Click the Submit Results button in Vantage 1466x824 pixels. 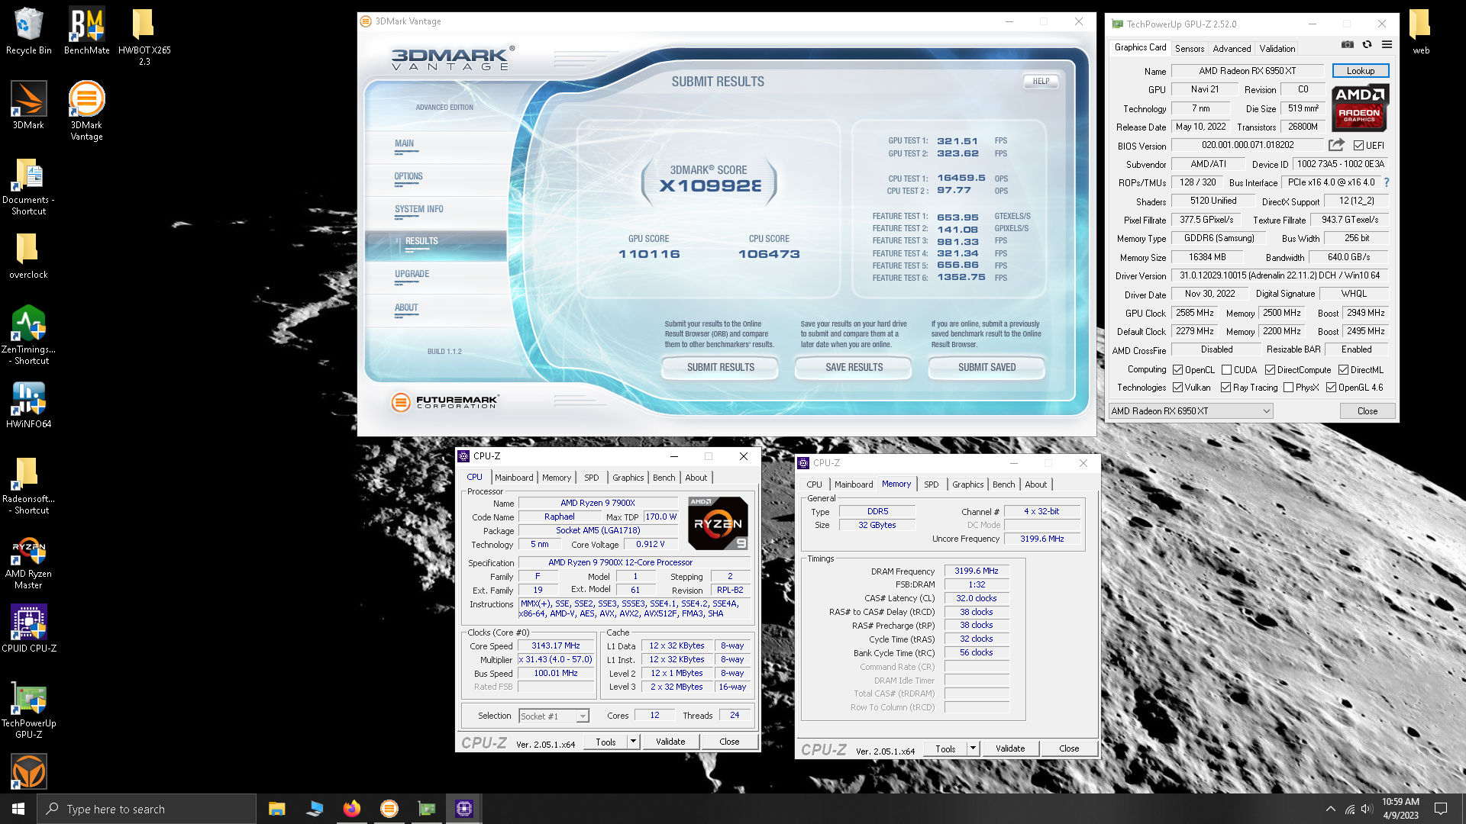(720, 367)
